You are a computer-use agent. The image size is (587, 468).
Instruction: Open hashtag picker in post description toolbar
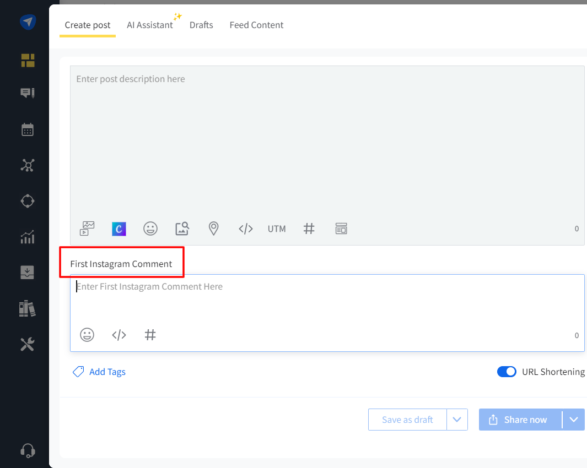pyautogui.click(x=309, y=228)
